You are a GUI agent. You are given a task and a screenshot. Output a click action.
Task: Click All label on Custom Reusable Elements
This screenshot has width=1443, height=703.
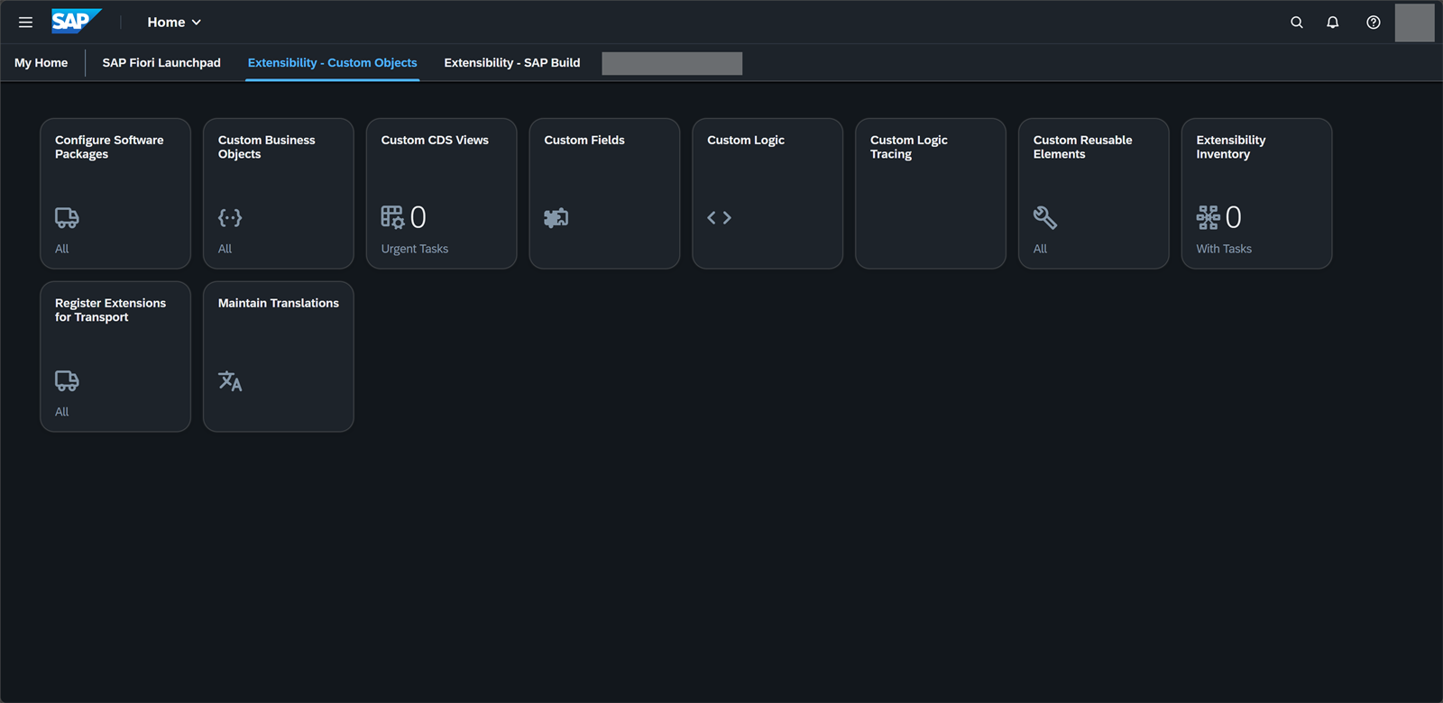click(x=1041, y=249)
